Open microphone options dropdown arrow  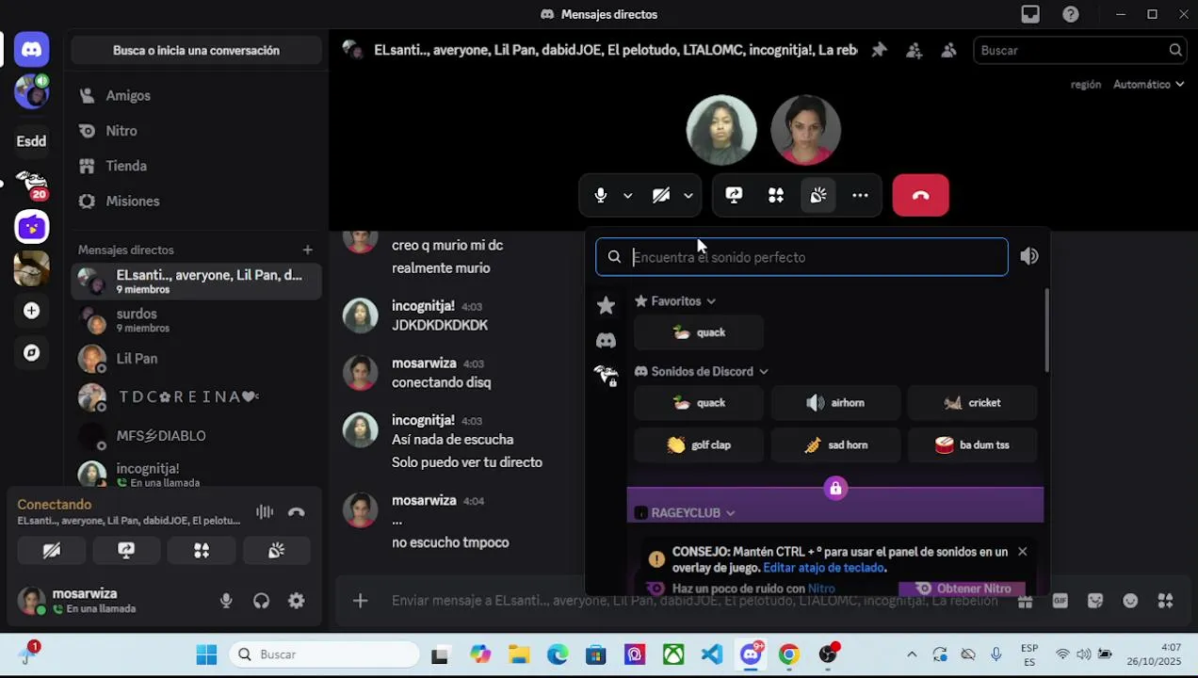(628, 196)
